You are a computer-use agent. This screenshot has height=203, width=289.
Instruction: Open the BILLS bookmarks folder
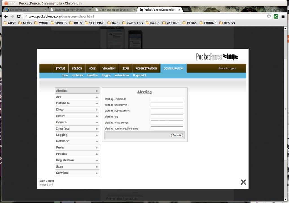pos(76,23)
